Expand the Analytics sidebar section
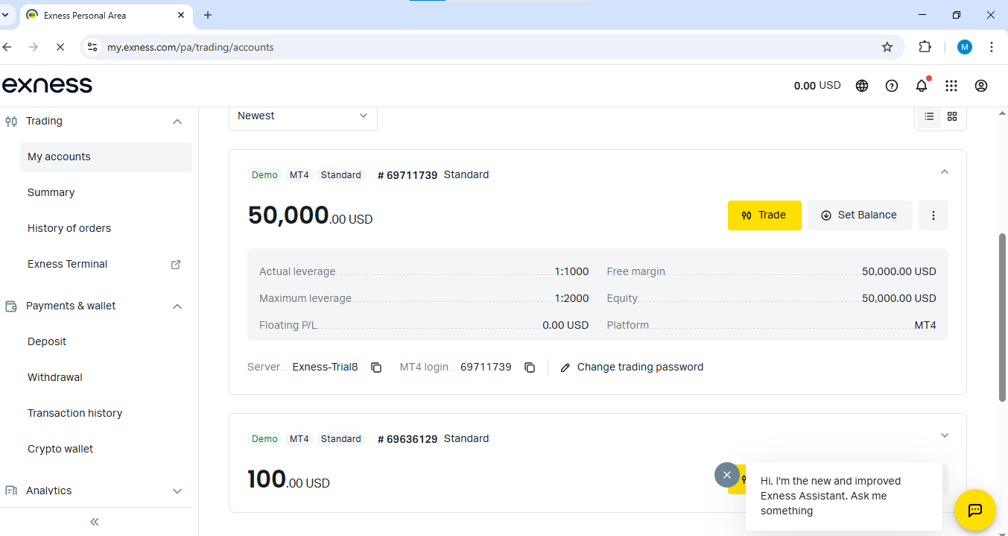1008x536 pixels. click(177, 491)
